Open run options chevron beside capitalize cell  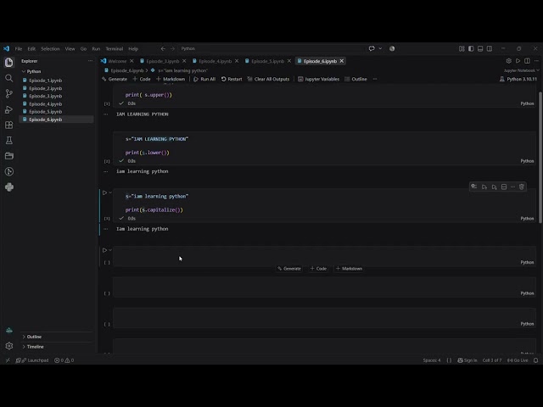[x=110, y=192]
